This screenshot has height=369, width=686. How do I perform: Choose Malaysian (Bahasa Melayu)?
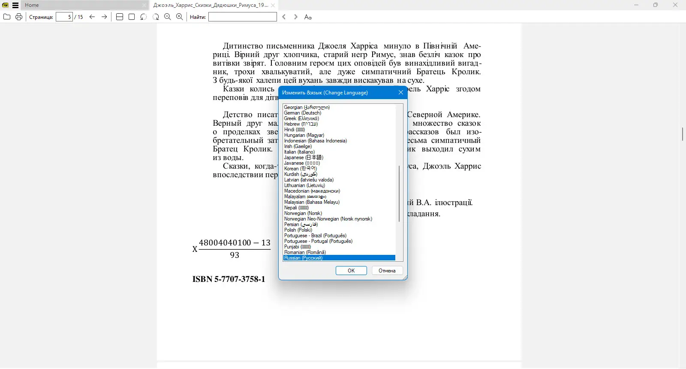(x=339, y=202)
